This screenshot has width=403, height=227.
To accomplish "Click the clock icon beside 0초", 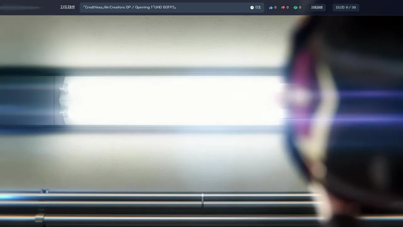I will point(252,8).
